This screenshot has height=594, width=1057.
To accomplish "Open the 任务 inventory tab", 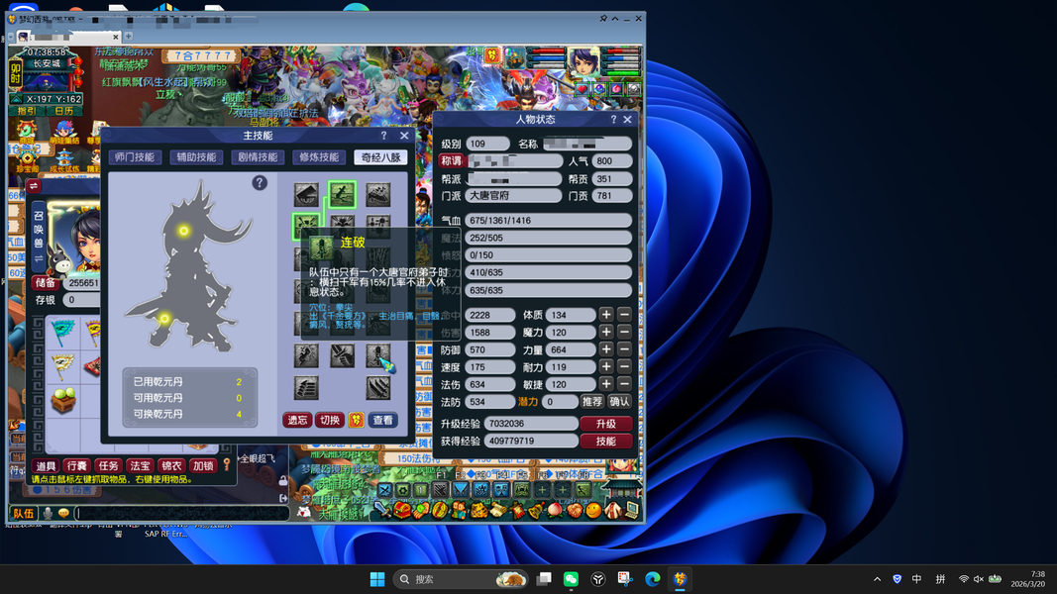I will click(x=109, y=465).
